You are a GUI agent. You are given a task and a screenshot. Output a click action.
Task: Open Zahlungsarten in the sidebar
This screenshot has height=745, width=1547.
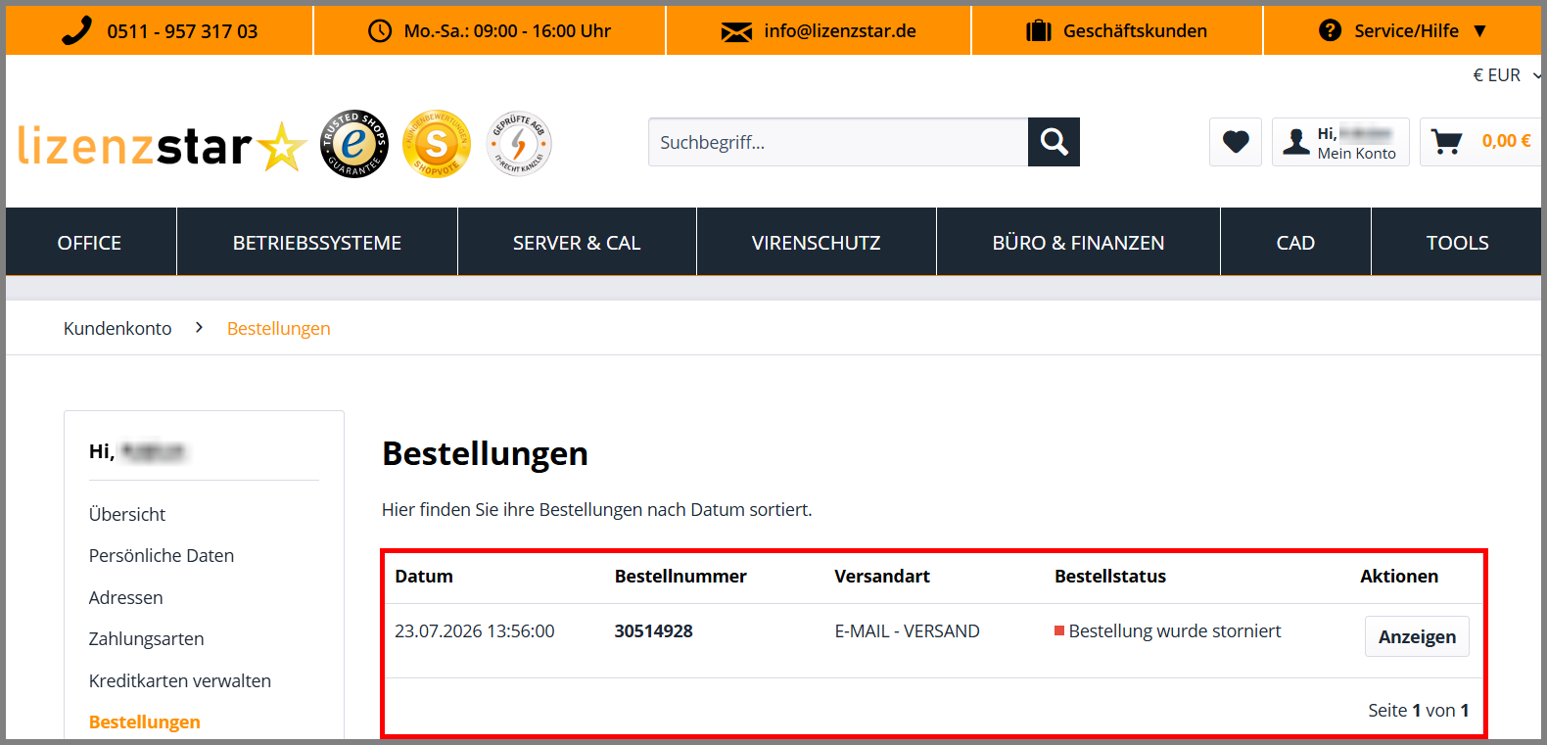[147, 638]
